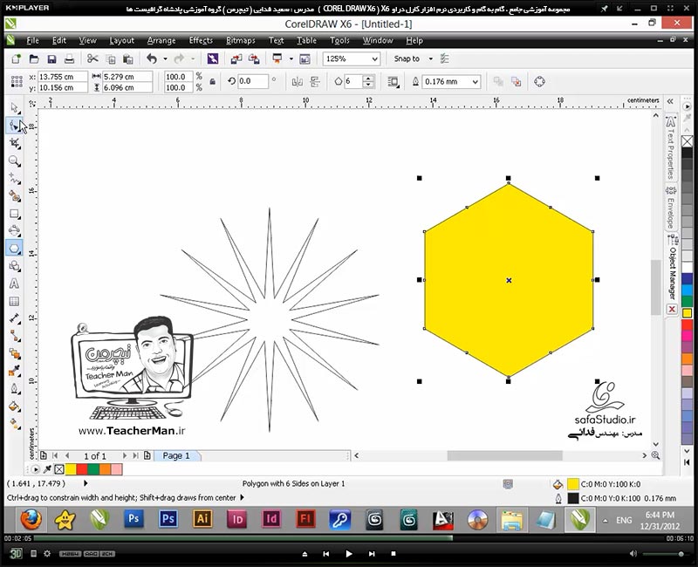This screenshot has width=698, height=567.
Task: Open a file via folder icon
Action: 34,58
